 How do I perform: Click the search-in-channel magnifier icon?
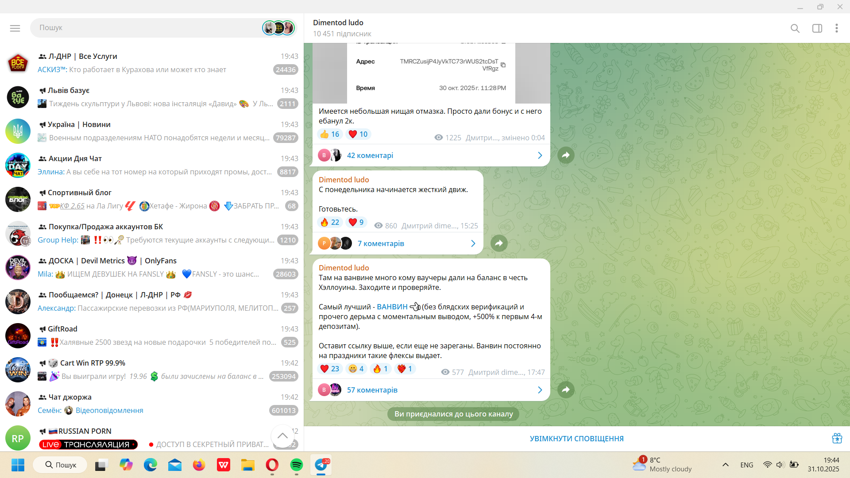tap(795, 28)
